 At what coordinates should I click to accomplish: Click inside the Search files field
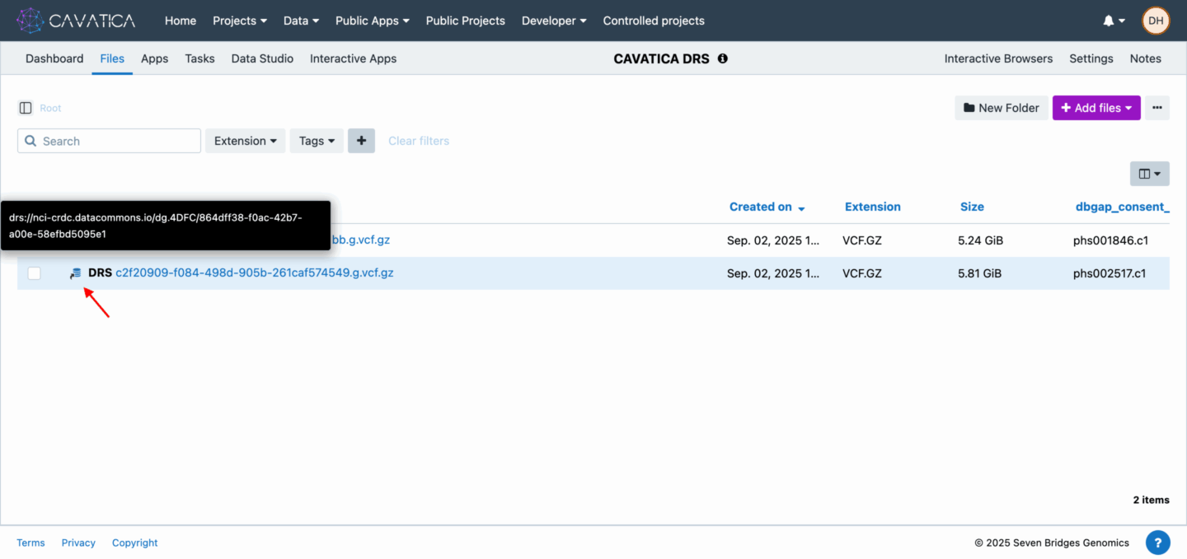point(108,141)
